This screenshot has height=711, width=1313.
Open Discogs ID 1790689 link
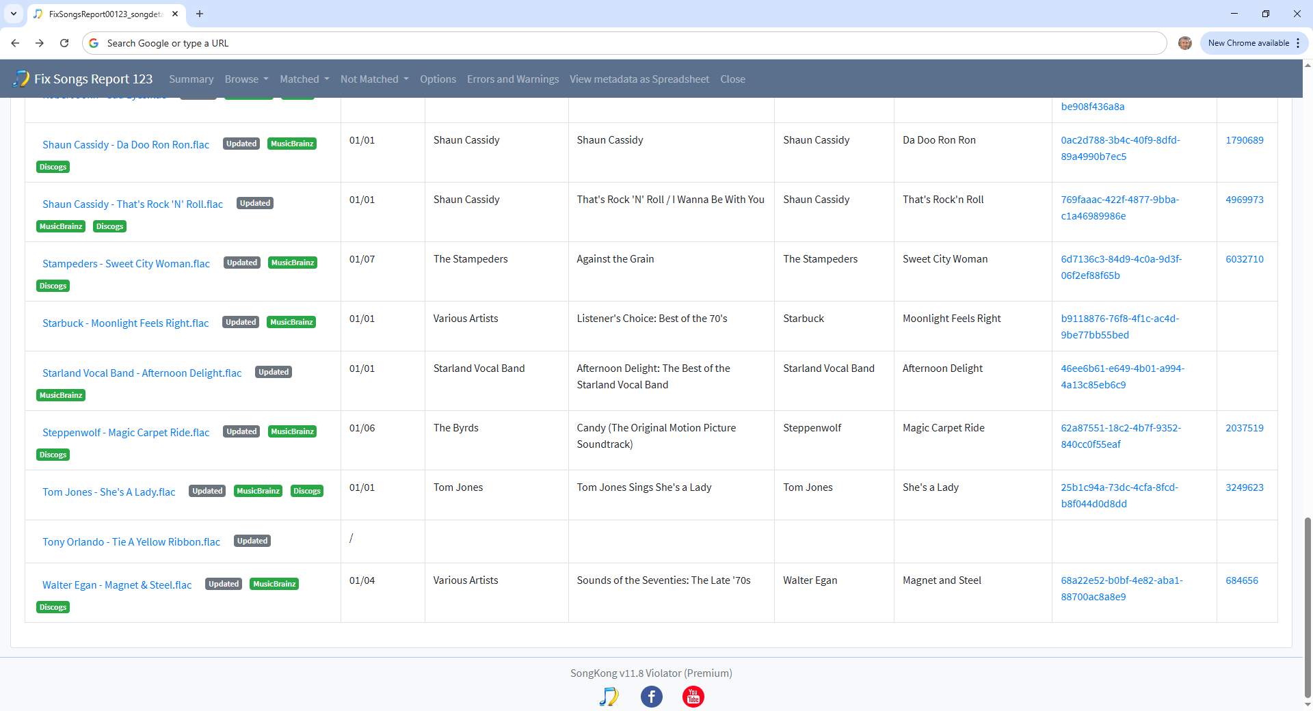[1244, 140]
